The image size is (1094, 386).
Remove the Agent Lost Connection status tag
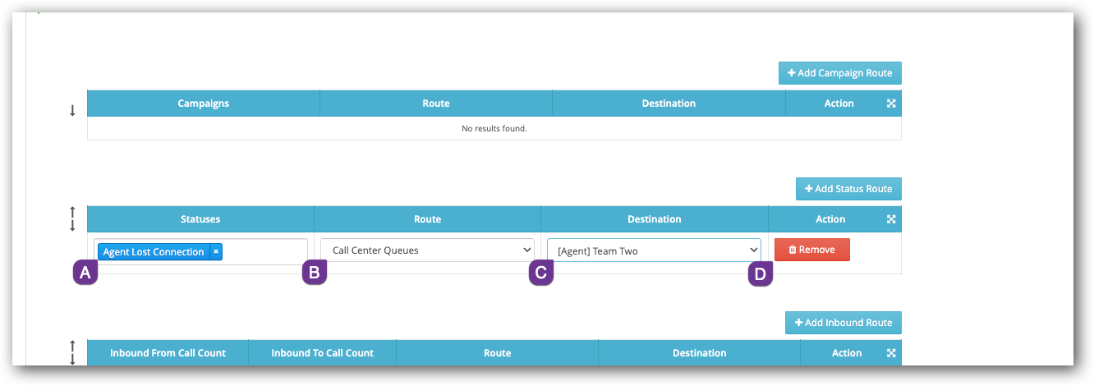click(x=216, y=252)
